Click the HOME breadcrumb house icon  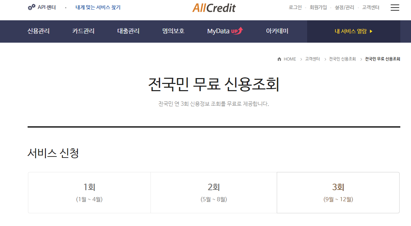280,59
